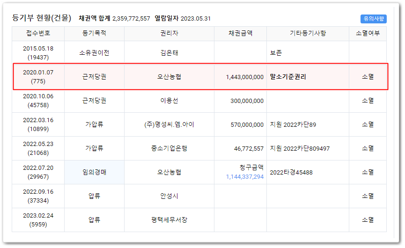Select case note 지원 2022카단809497
Viewport: 405px width, 248px height.
300,148
